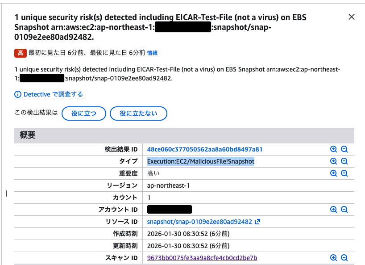This screenshot has height=265, width=365.
Task: Click the info icon beside the Detective link
Action: (x=17, y=94)
